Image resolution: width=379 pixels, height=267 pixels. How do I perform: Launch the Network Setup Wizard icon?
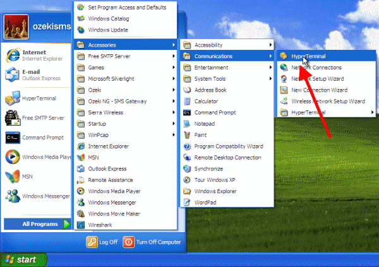pos(284,79)
